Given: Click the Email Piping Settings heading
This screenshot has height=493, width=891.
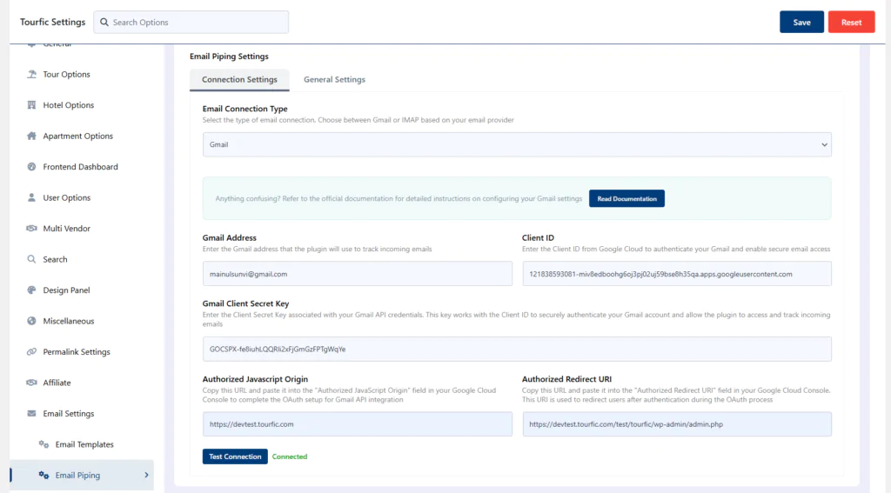Looking at the screenshot, I should pyautogui.click(x=229, y=57).
